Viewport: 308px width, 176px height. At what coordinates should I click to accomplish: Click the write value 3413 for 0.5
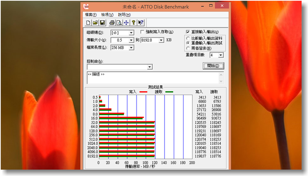(202, 97)
